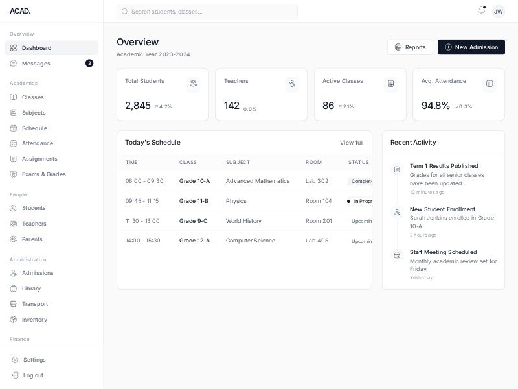Click the Reports button
The width and height of the screenshot is (518, 389).
pyautogui.click(x=410, y=47)
